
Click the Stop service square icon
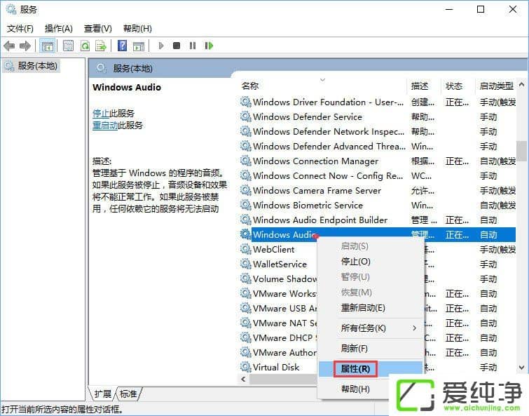point(176,45)
